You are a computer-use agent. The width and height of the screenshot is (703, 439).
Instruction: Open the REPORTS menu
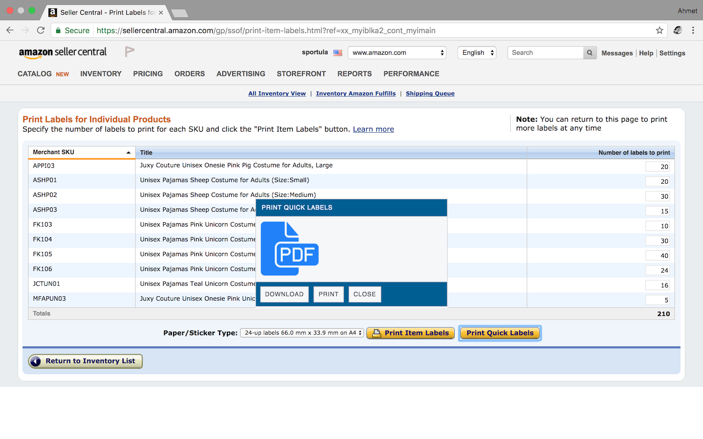(354, 74)
